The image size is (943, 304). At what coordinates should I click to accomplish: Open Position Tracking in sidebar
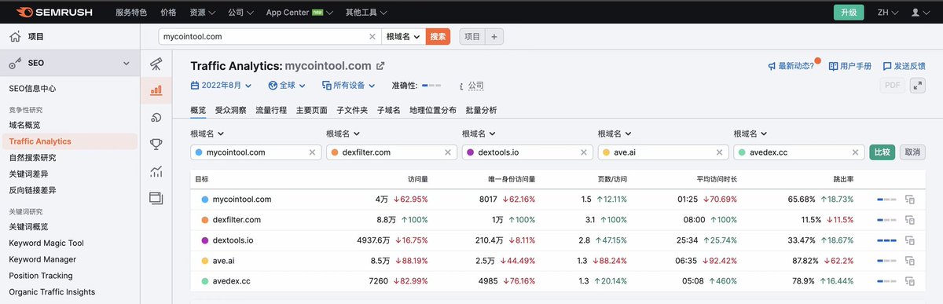click(x=41, y=276)
